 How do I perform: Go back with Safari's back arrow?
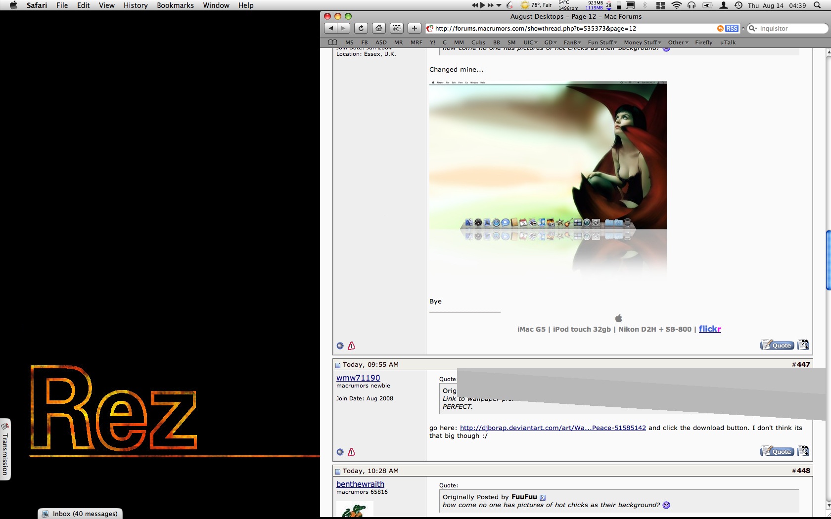[331, 28]
